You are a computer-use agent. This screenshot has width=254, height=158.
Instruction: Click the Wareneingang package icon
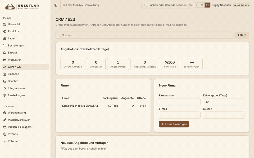5,113
